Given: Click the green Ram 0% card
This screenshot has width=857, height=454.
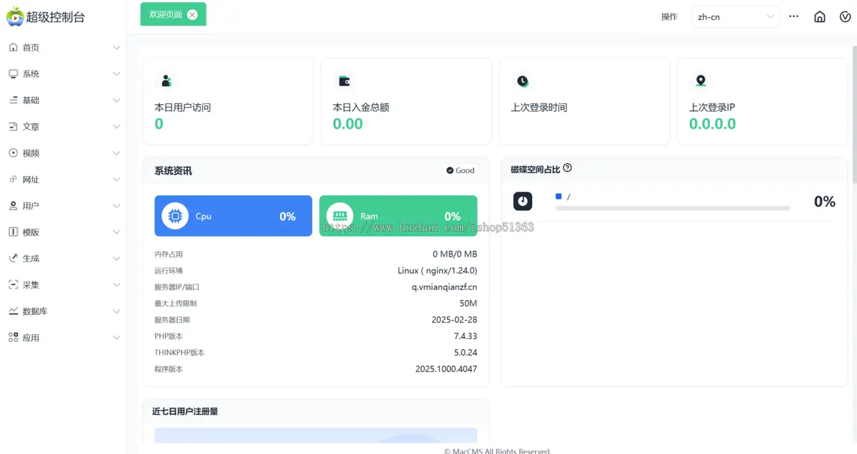Looking at the screenshot, I should tap(398, 216).
